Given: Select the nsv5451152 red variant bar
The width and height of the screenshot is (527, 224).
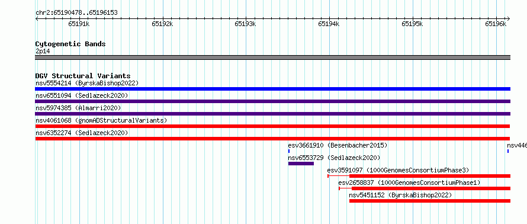Looking at the screenshot, I should (x=430, y=201).
